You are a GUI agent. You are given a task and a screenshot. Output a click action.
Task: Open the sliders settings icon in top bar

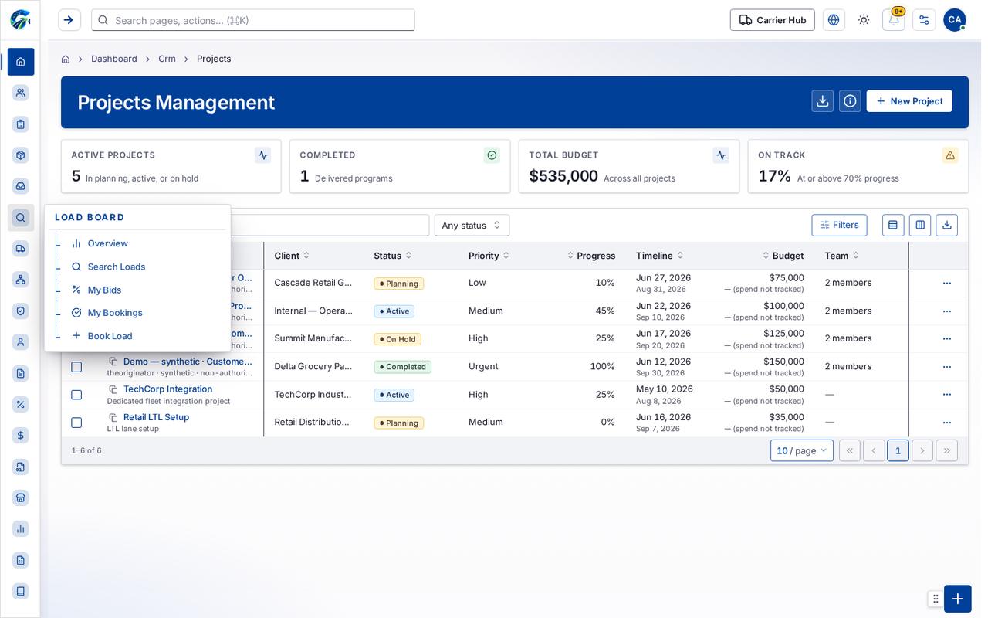click(924, 20)
